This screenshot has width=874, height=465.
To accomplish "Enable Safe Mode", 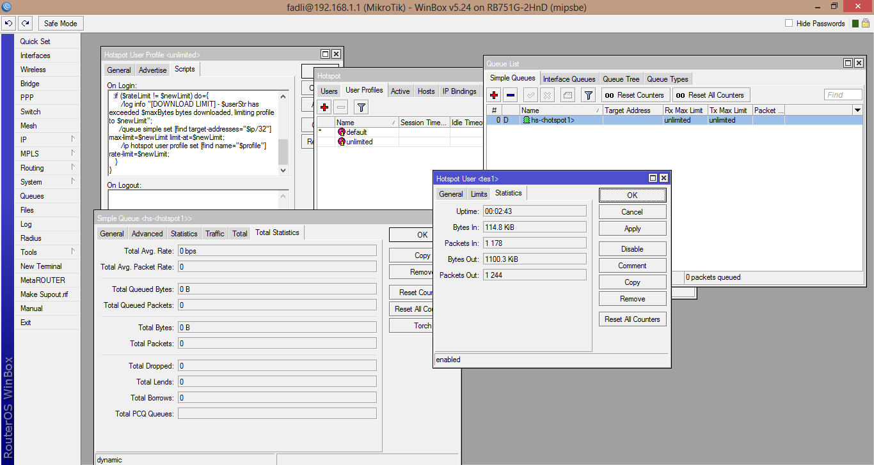I will [60, 23].
